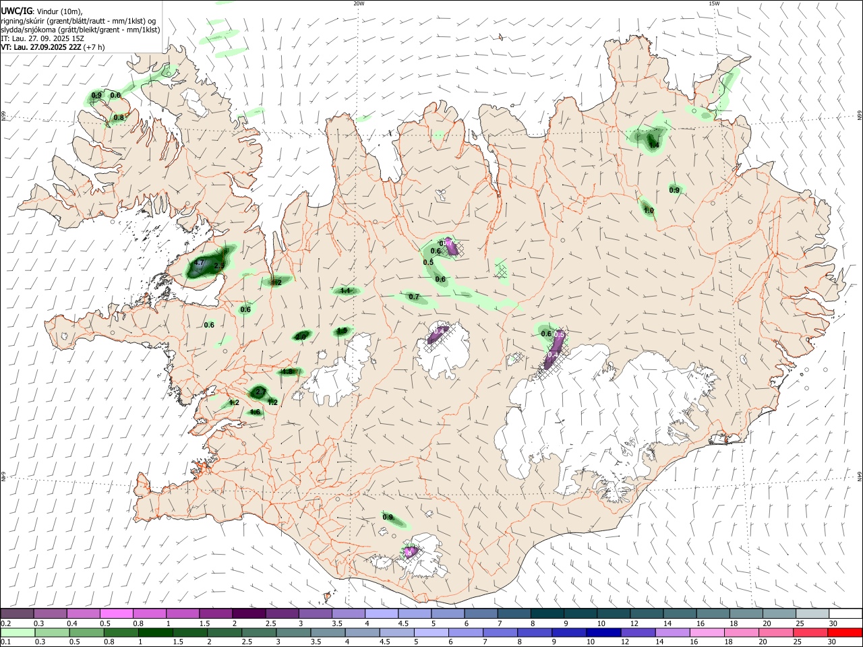Click the '(+7 h)' forecast offset text
This screenshot has height=647, width=863.
click(94, 47)
